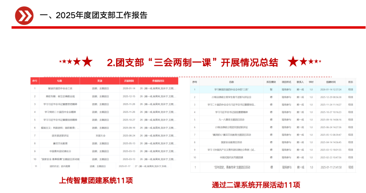Click the smallest star at far left of subtitle
Screen dimensions: 366x193
pos(61,62)
